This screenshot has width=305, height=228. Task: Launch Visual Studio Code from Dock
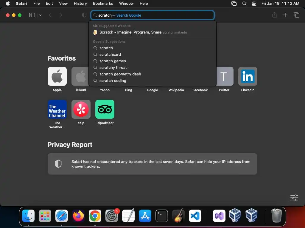pyautogui.click(x=195, y=216)
